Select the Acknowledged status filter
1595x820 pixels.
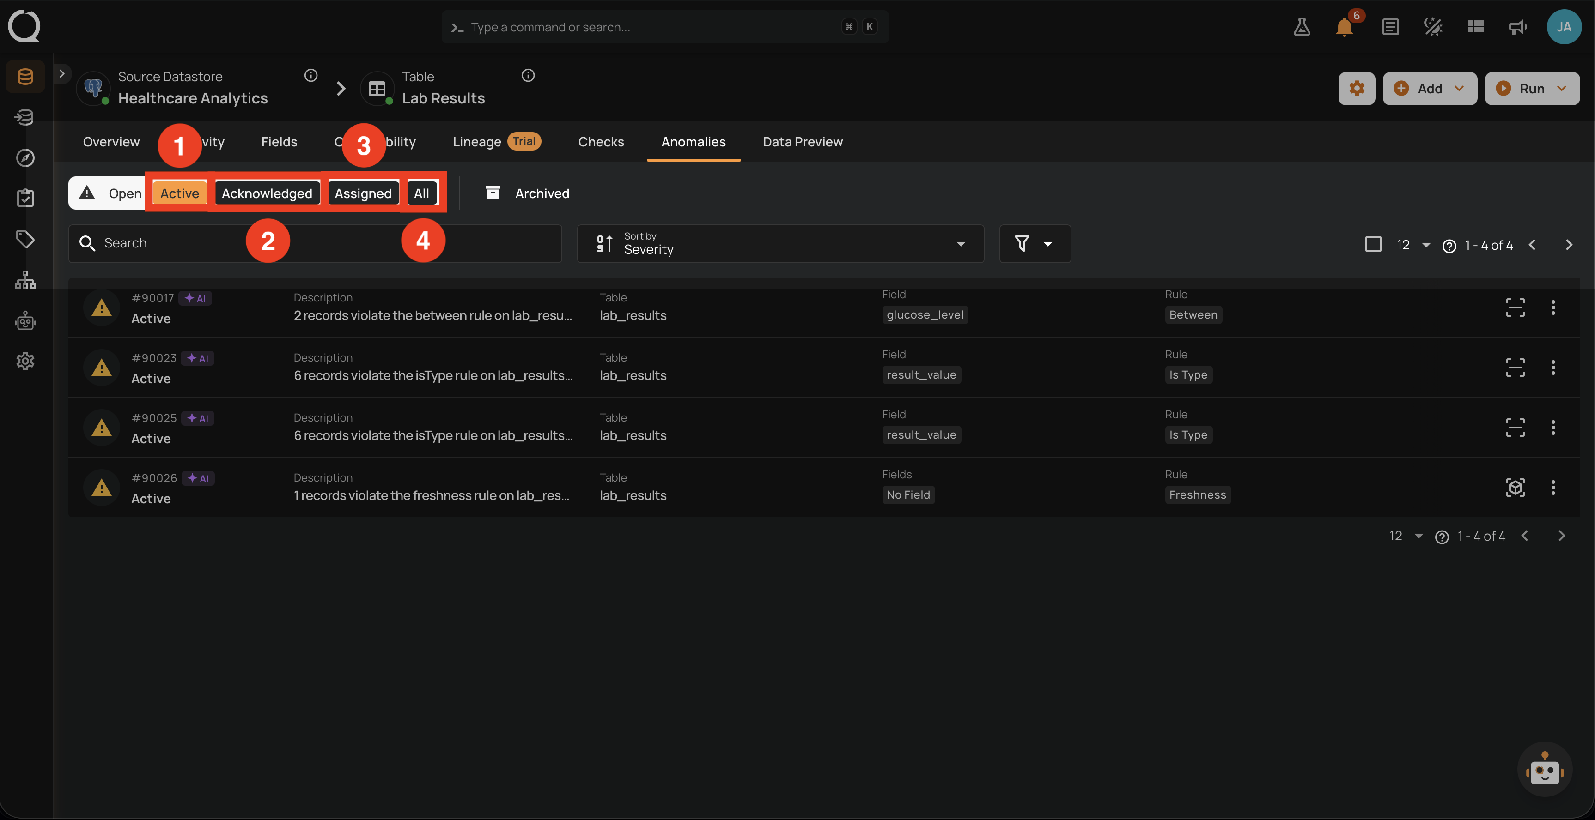pyautogui.click(x=267, y=193)
